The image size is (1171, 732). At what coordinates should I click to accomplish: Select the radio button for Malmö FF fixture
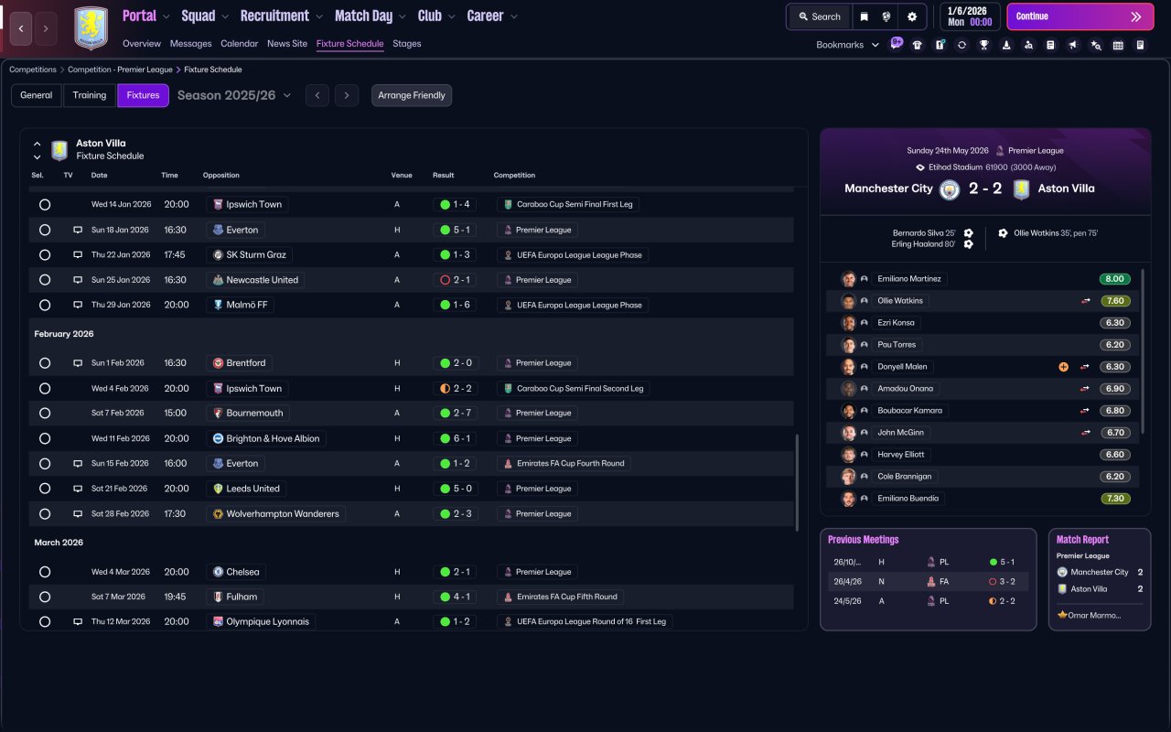coord(45,306)
